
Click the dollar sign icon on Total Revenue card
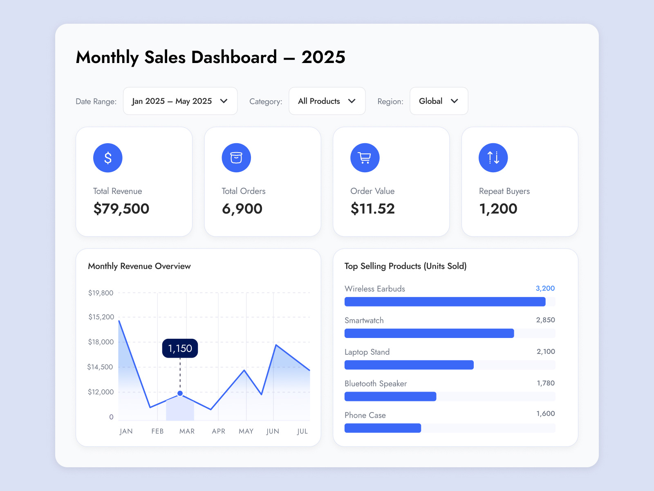tap(108, 158)
